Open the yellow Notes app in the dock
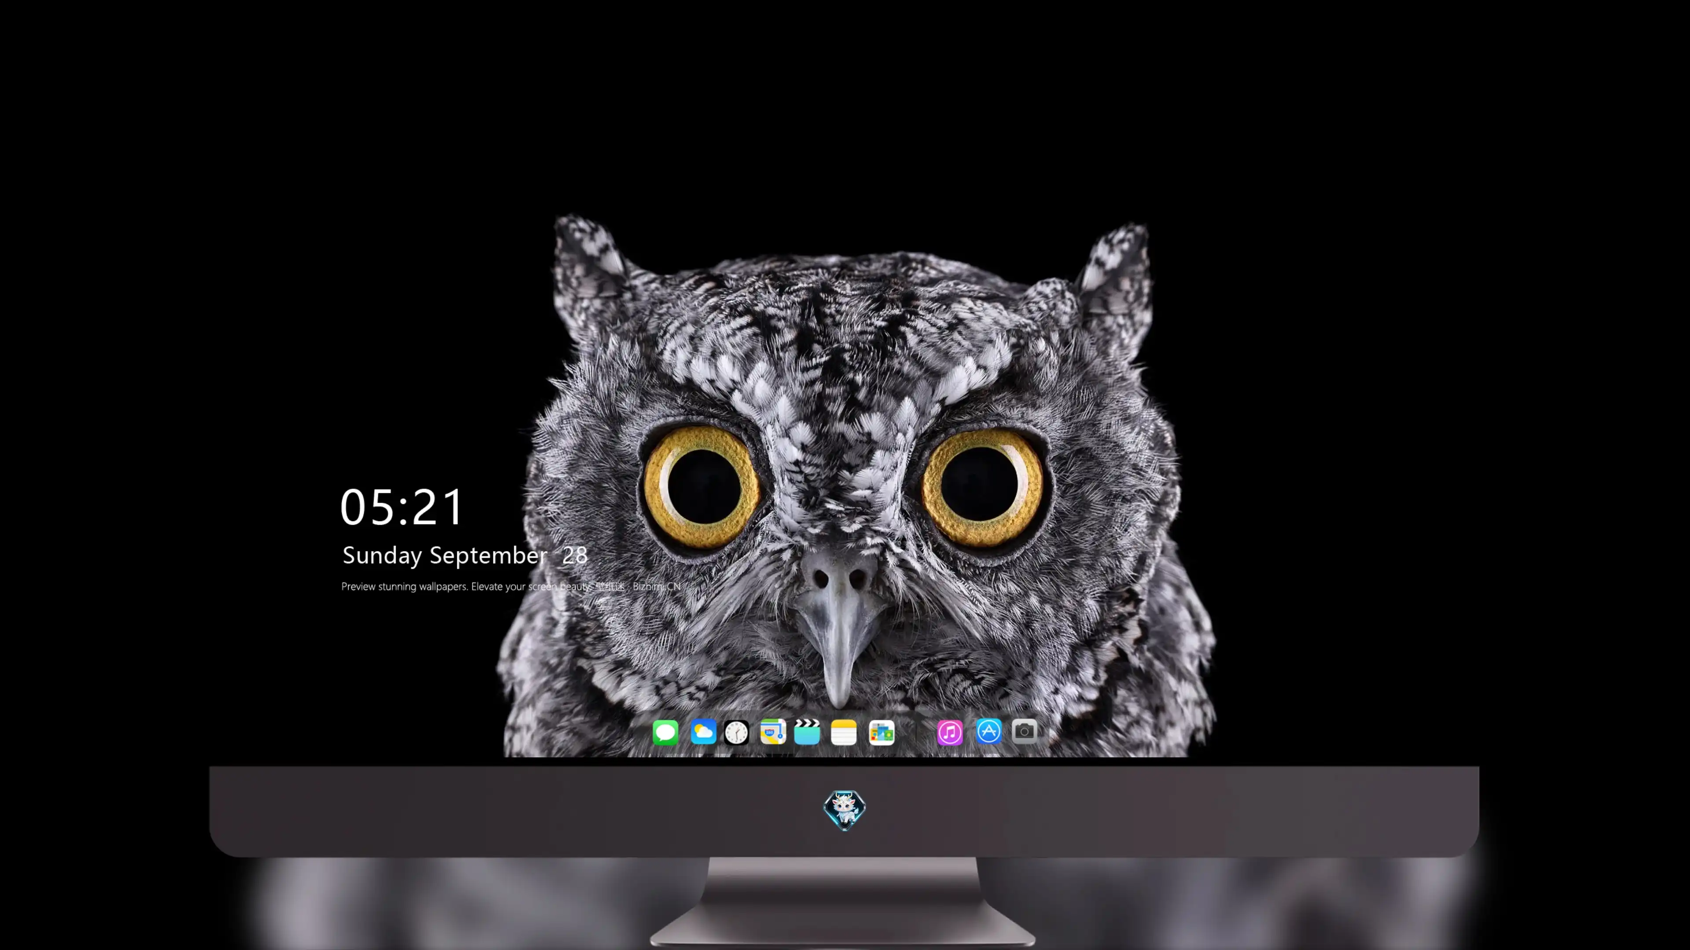This screenshot has height=950, width=1690. coord(844,732)
